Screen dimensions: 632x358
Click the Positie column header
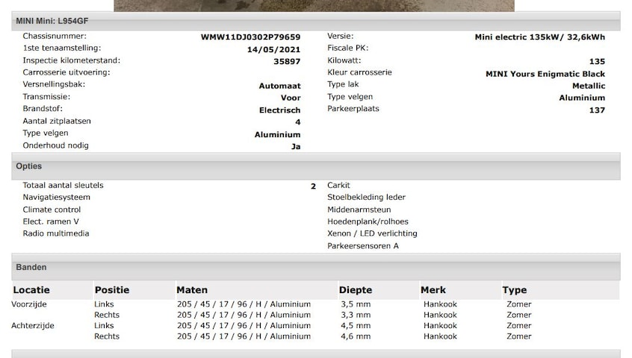(x=112, y=290)
